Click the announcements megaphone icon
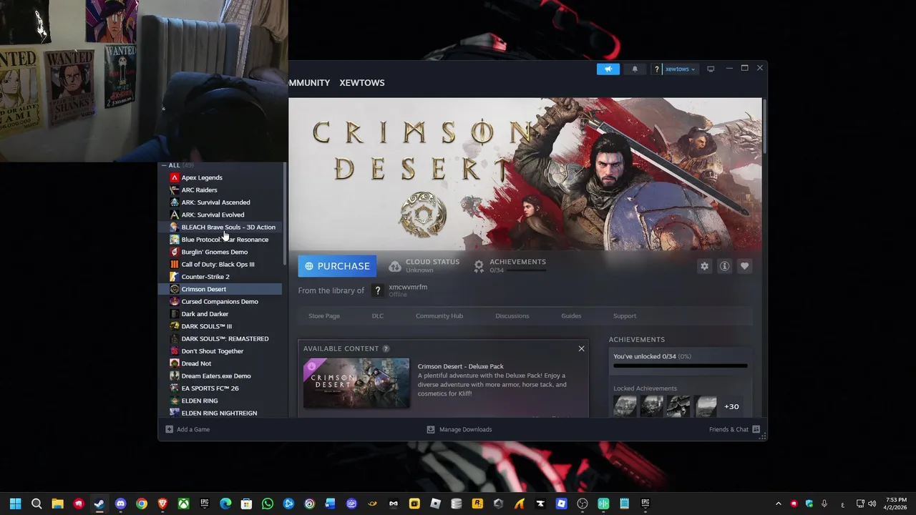Image resolution: width=916 pixels, height=515 pixels. click(608, 69)
